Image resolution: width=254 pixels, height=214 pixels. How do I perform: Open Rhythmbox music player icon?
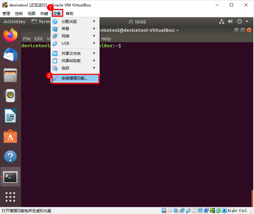click(x=10, y=95)
